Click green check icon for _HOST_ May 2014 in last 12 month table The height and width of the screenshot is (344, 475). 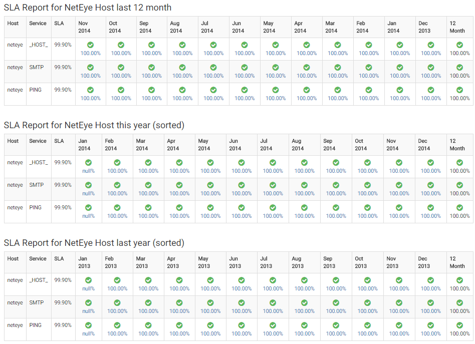coord(276,45)
